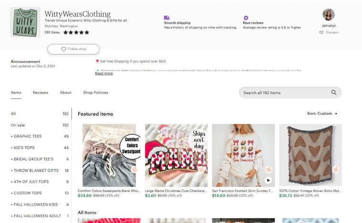This screenshot has height=223, width=362.
Task: Open the Comfort Colors Sweatpants thumbnail
Action: tap(109, 155)
